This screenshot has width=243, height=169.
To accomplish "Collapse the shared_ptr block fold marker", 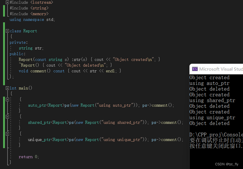I will [x=7, y=117].
